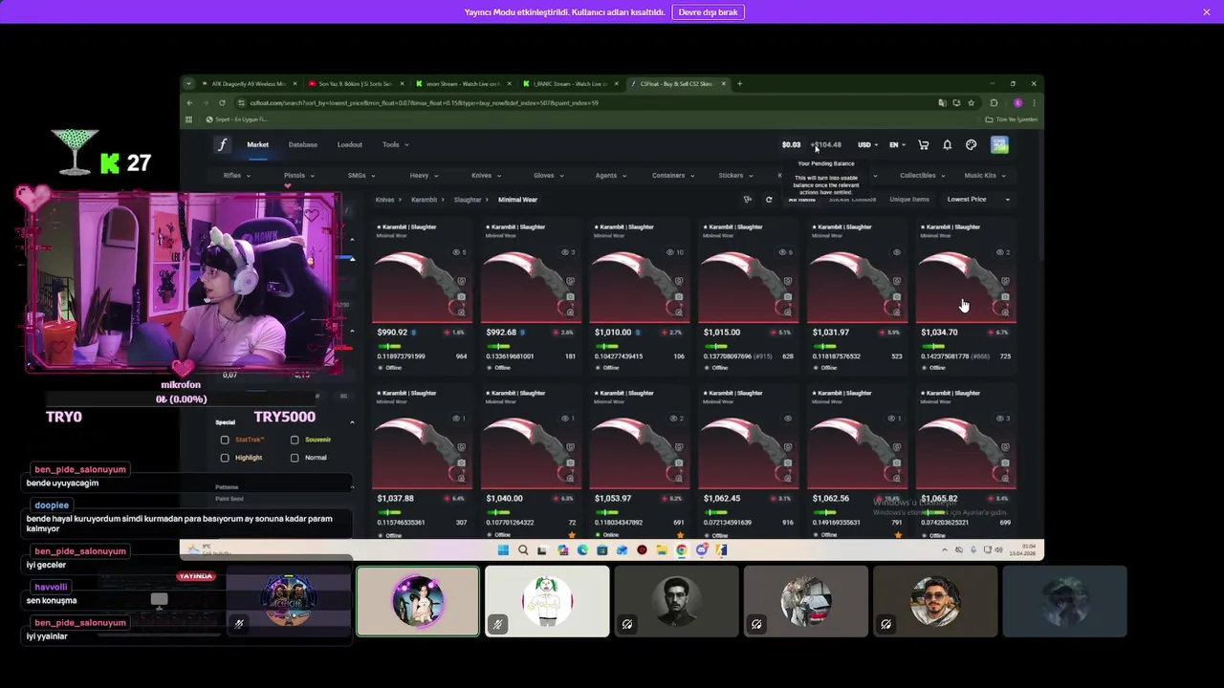Expand the SMGs category dropdown
Image resolution: width=1224 pixels, height=688 pixels.
pyautogui.click(x=361, y=176)
